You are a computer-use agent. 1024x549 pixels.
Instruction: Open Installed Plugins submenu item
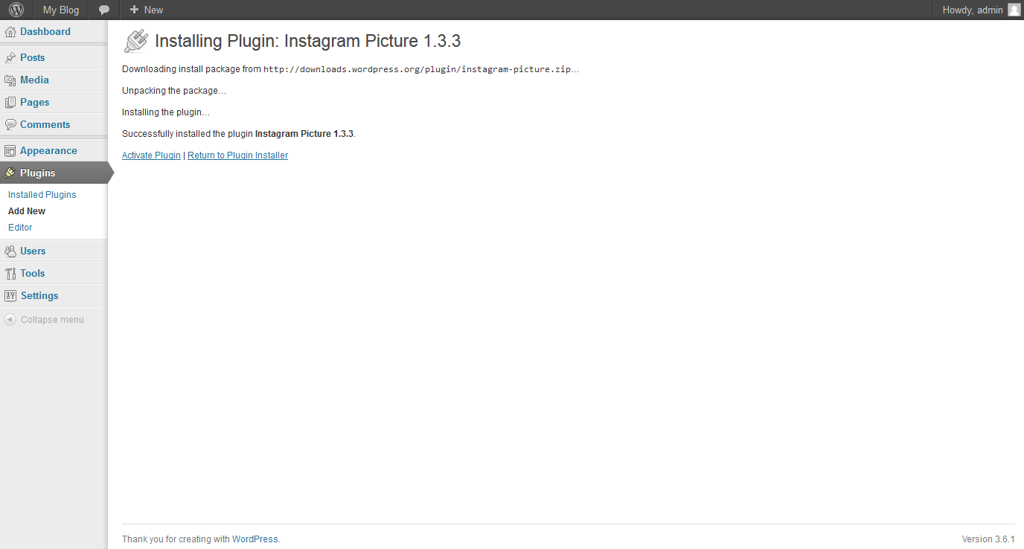[42, 195]
